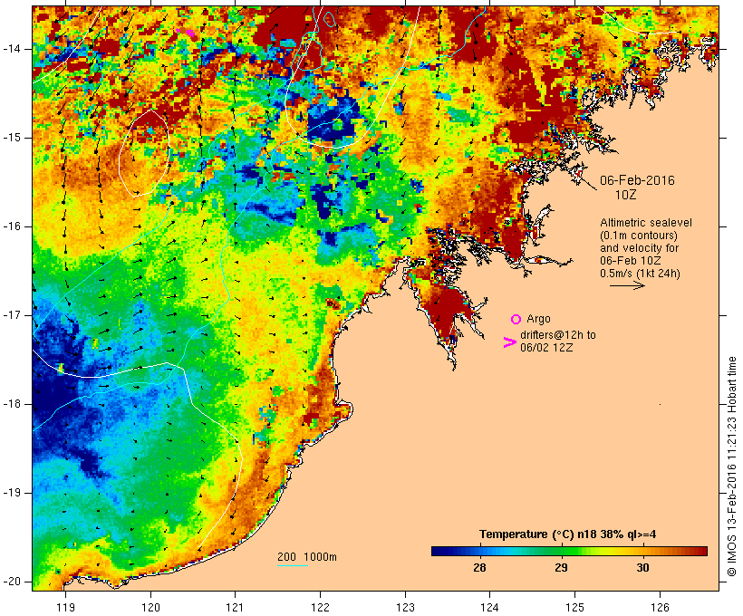
Task: Click the '124' longitude axis label
Action: tap(489, 608)
